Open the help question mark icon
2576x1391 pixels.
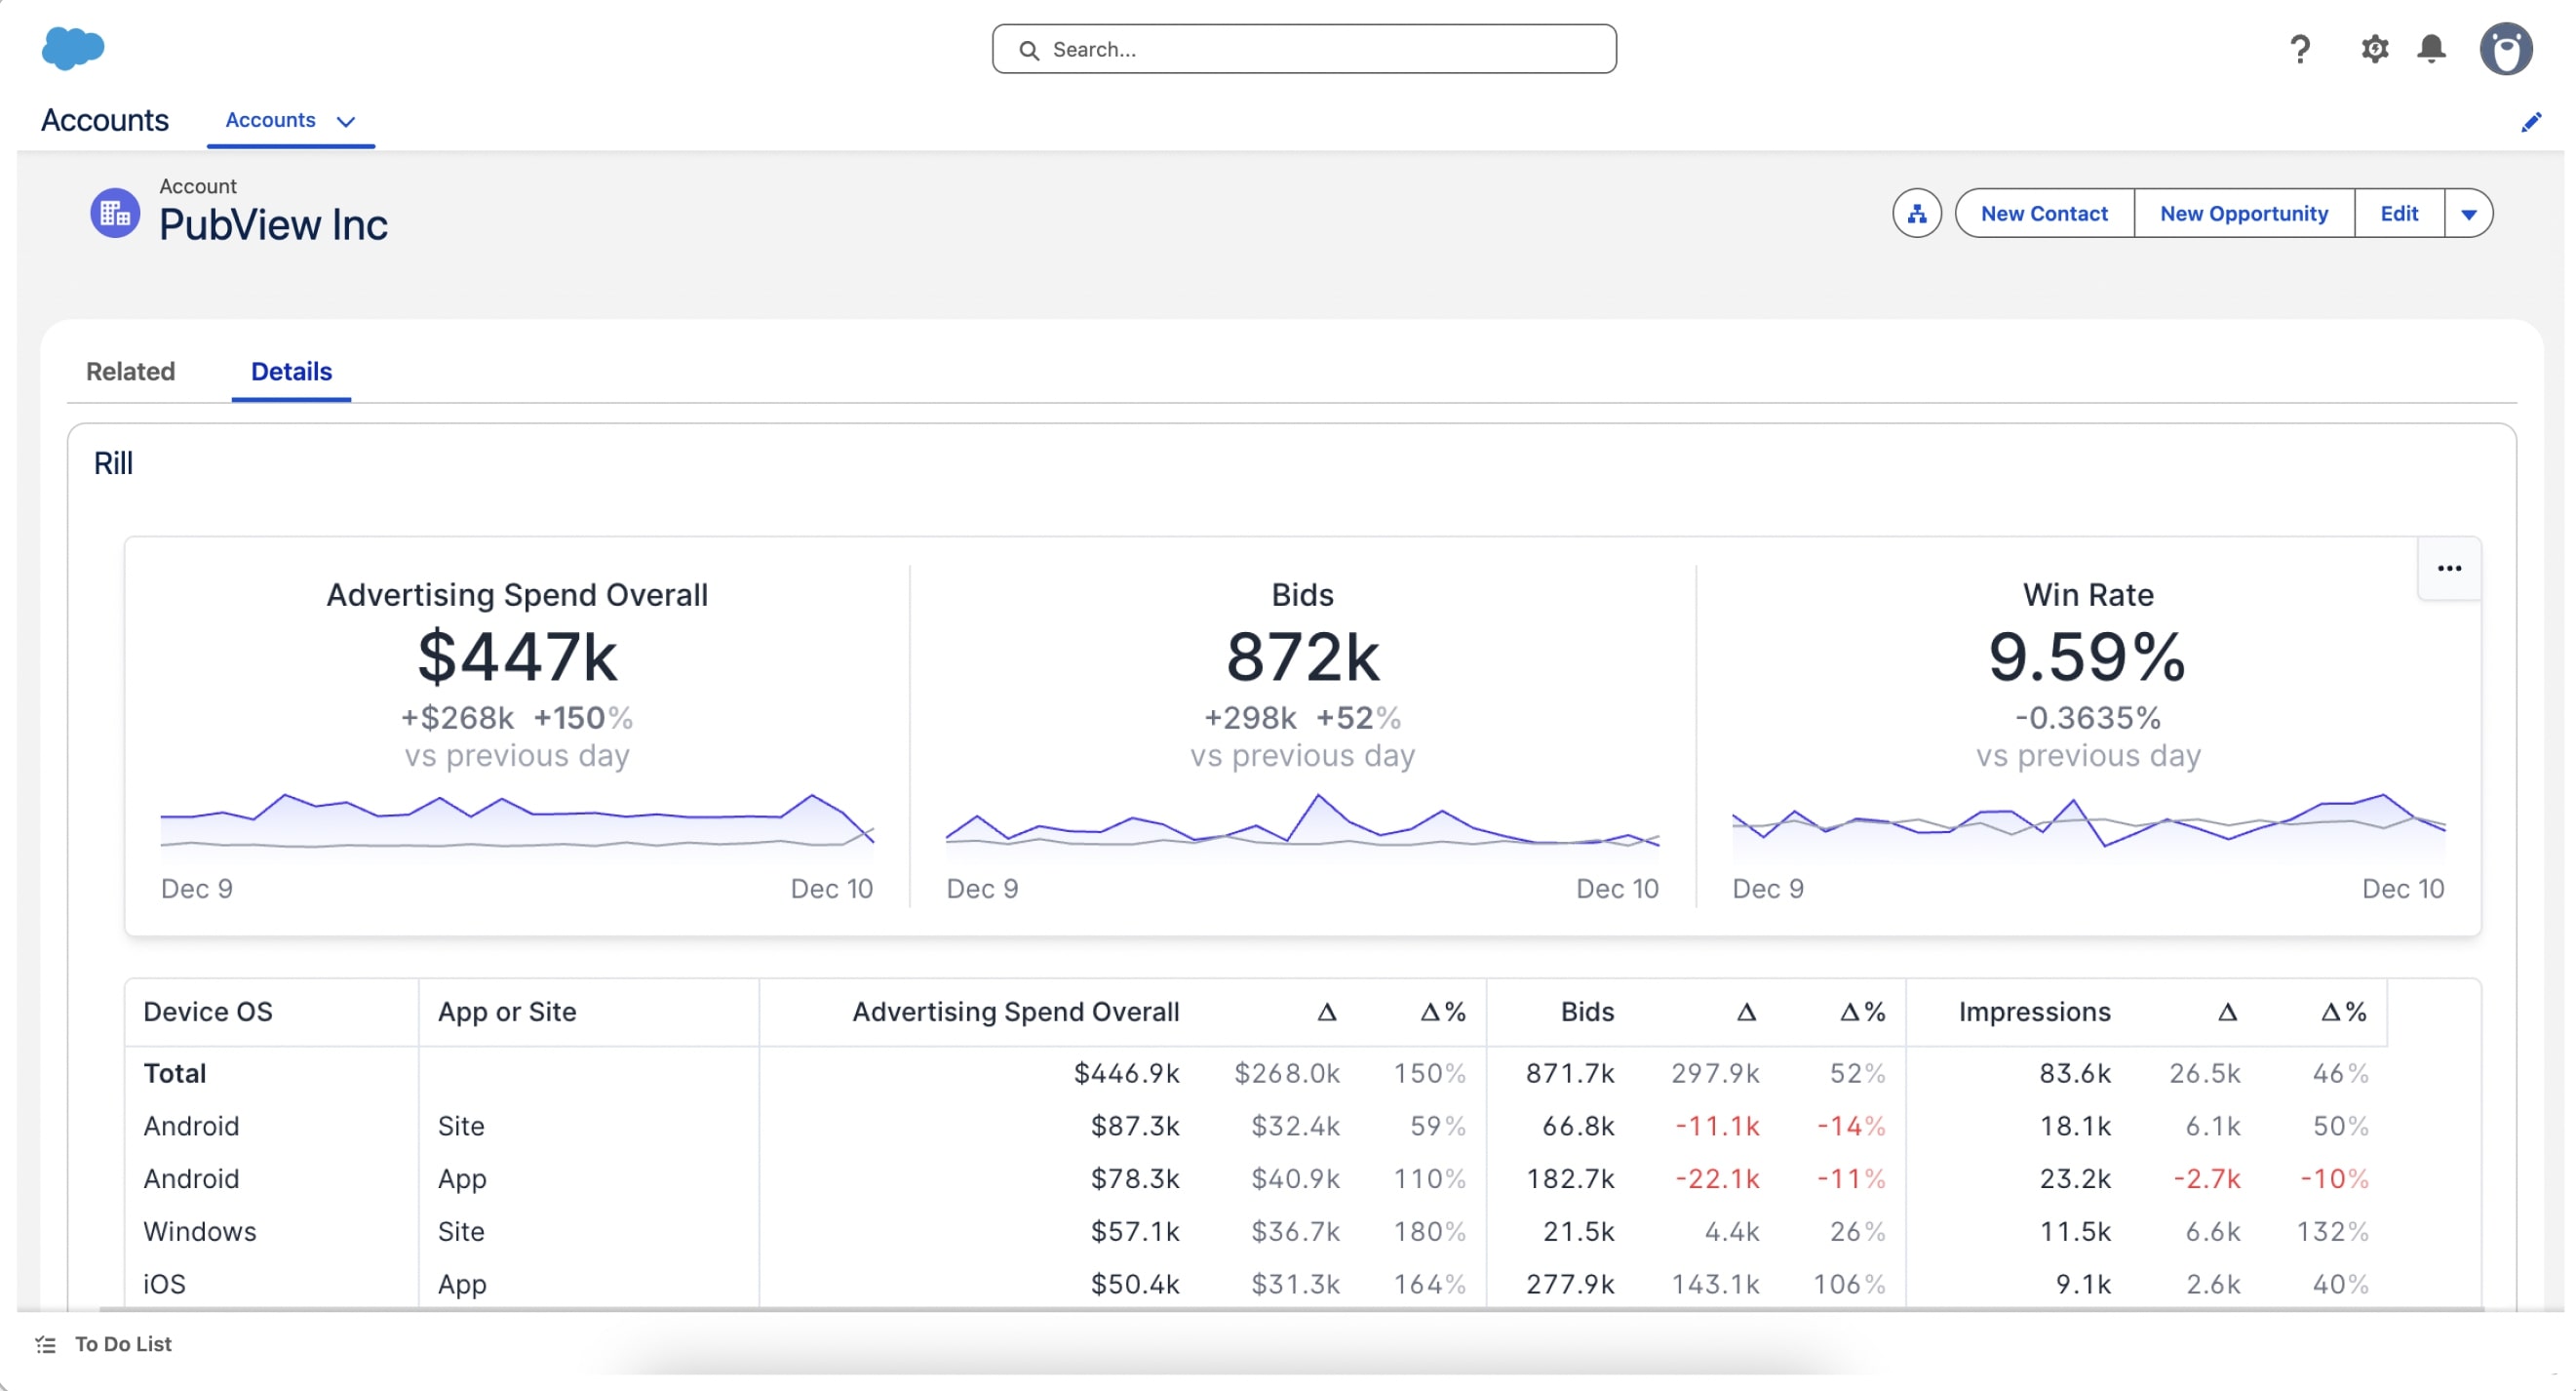[2299, 49]
